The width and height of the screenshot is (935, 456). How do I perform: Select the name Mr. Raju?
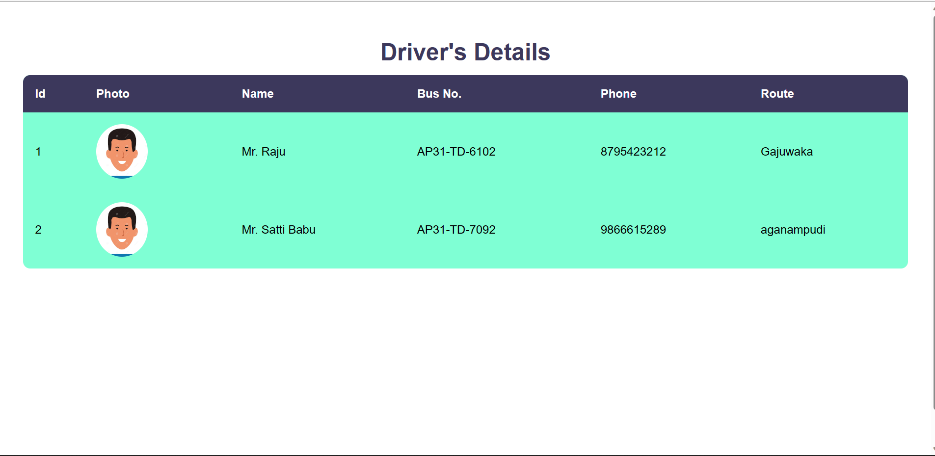263,152
